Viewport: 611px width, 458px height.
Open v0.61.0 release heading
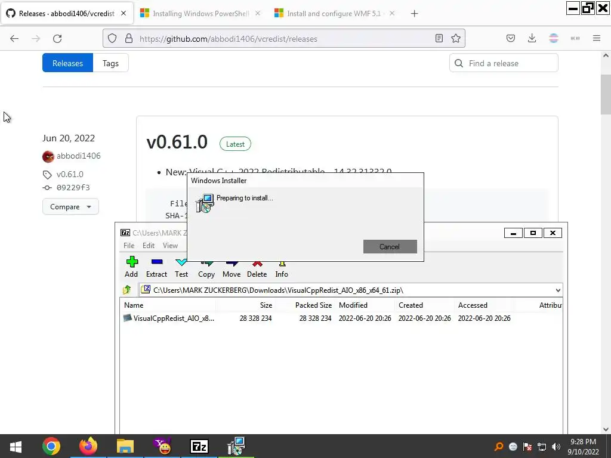click(177, 142)
